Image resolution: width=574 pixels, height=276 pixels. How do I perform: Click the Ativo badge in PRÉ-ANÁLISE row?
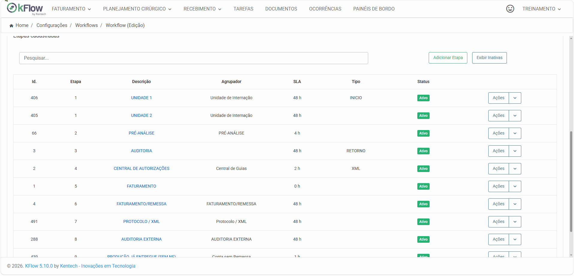[423, 133]
